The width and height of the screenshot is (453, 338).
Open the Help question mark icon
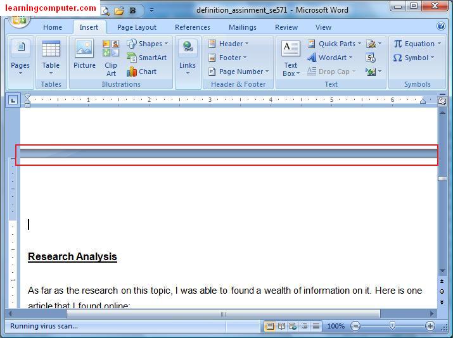[441, 27]
